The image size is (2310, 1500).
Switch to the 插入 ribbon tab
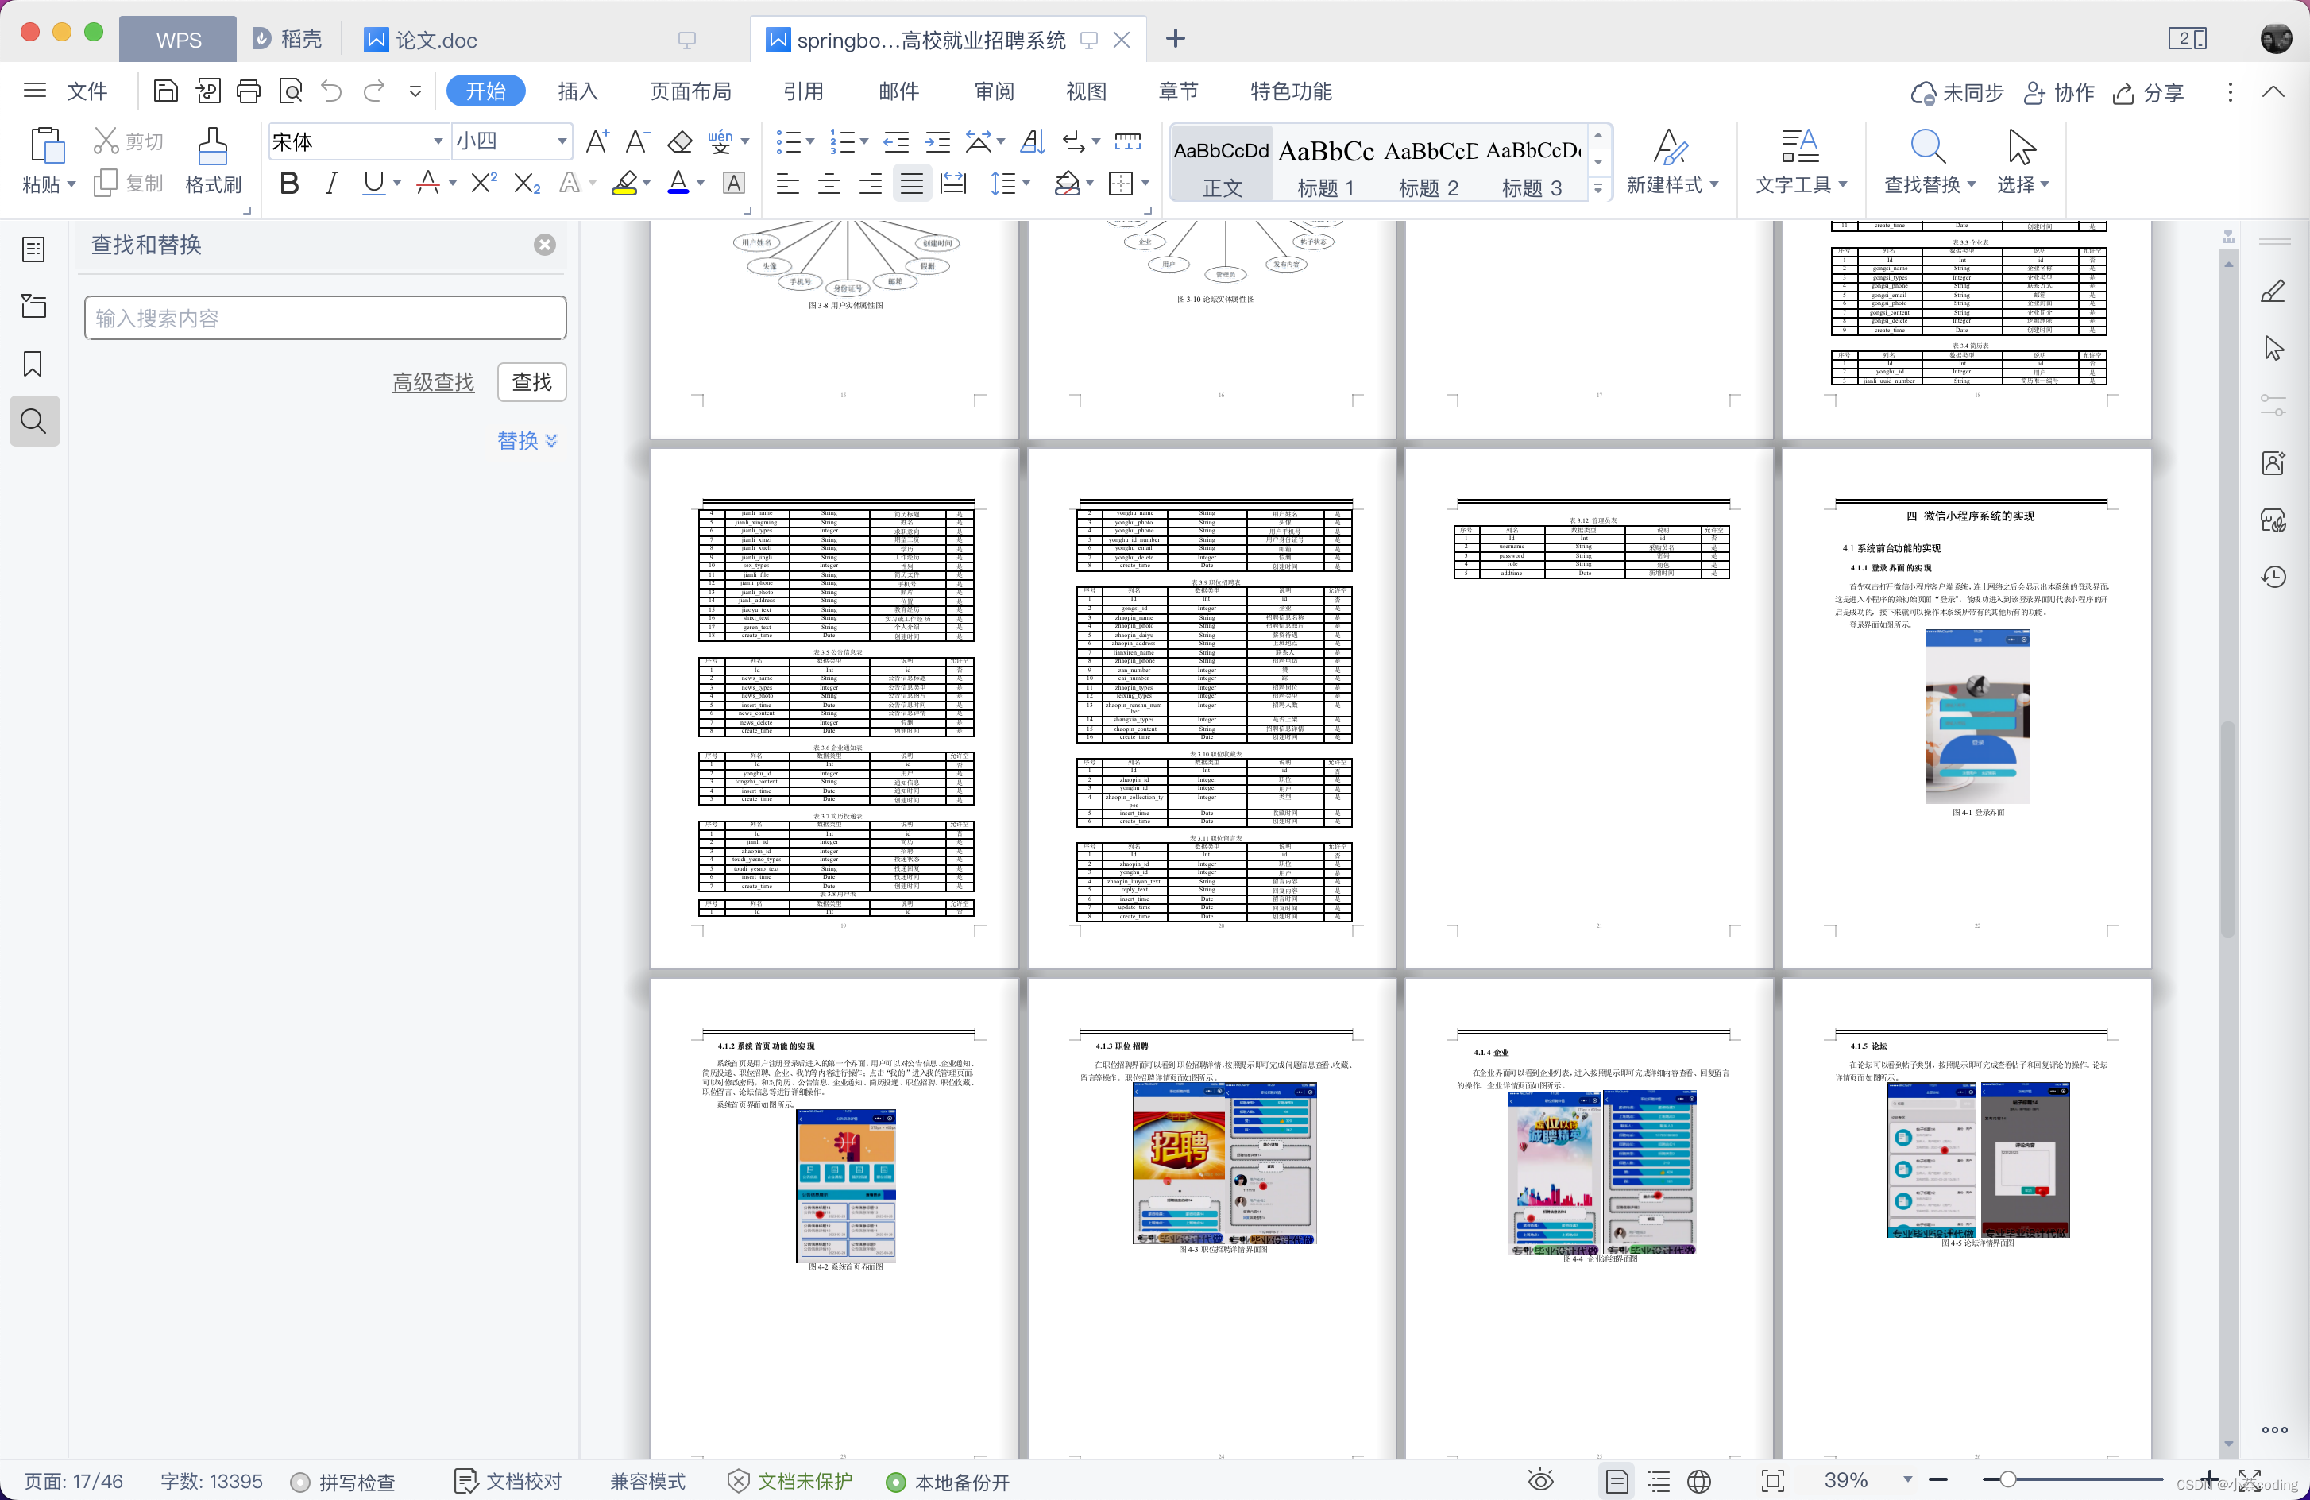(x=577, y=91)
